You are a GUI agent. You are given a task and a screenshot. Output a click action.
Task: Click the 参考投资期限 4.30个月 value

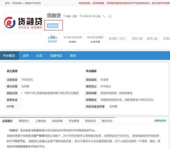[95, 42]
